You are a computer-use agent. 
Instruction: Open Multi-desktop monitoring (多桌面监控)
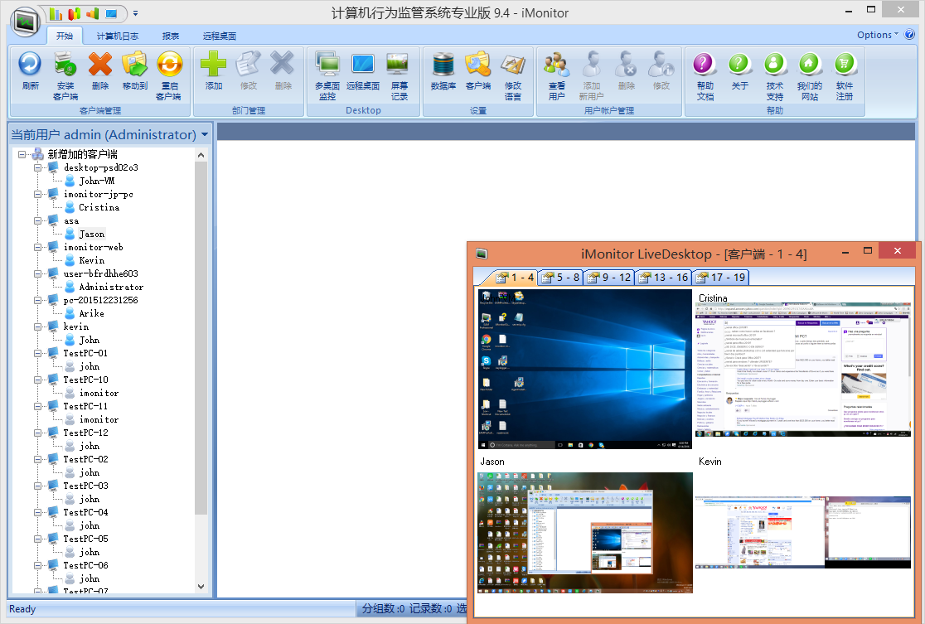(327, 65)
